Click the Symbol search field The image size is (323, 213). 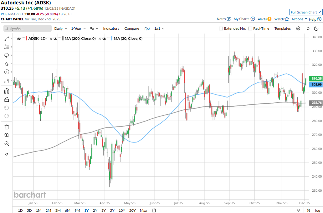click(30, 29)
